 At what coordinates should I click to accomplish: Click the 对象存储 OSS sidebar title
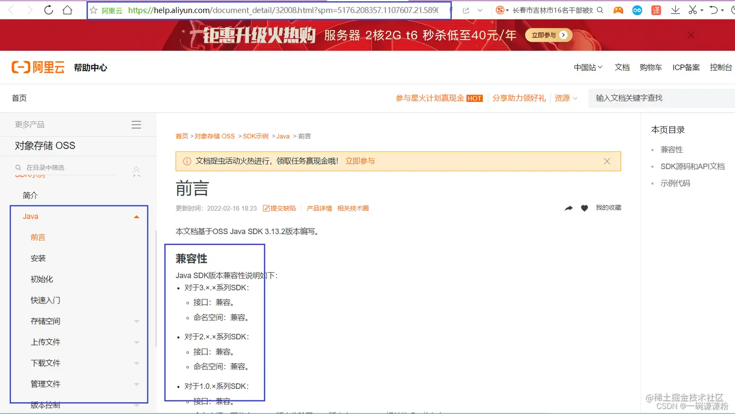pos(45,146)
